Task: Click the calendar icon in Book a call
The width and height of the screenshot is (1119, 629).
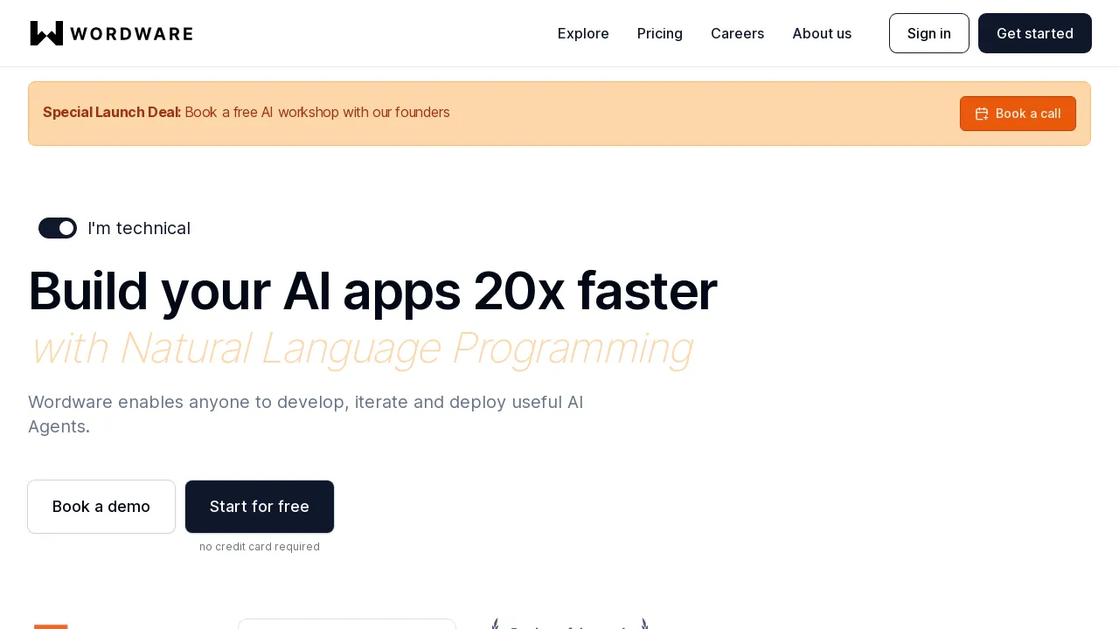Action: 982,114
